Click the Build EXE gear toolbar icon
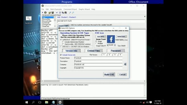187x105 pixels. 46,13
